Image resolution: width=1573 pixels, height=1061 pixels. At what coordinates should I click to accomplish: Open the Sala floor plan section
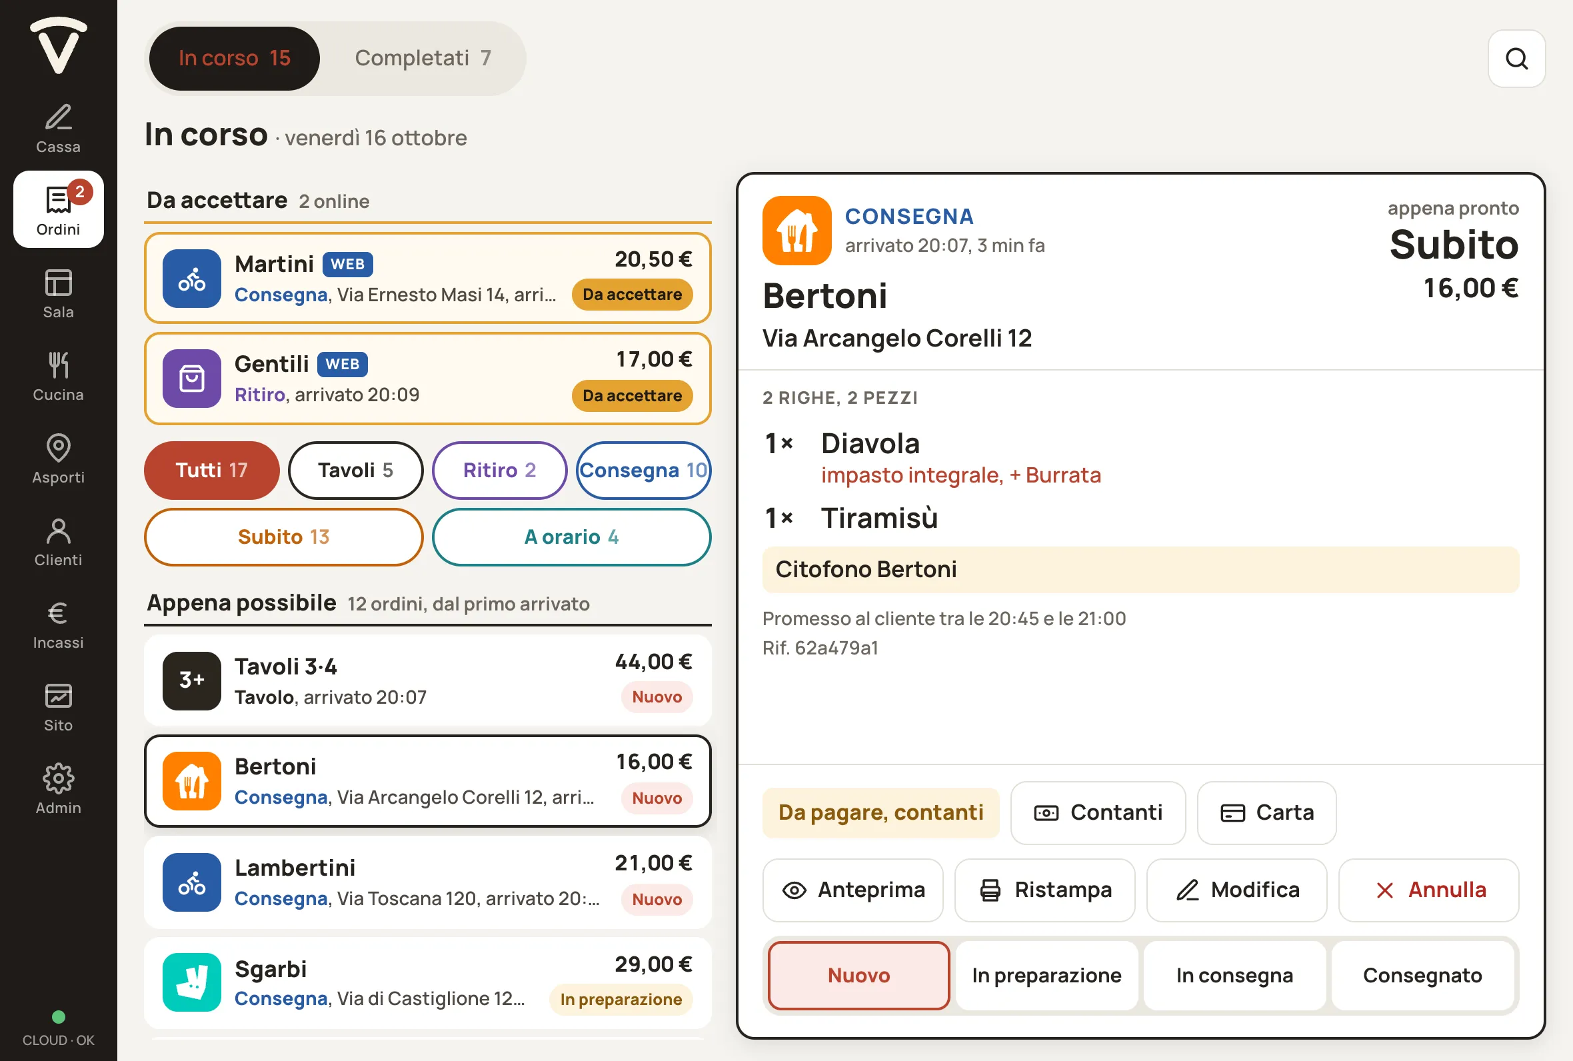[58, 293]
